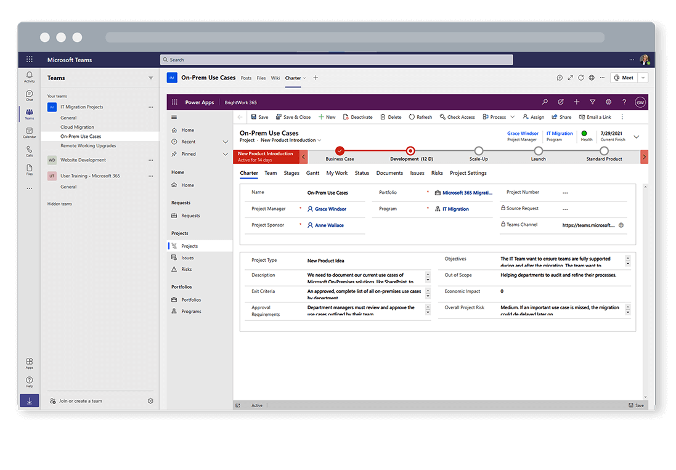Click Check Access in command bar
The image size is (676, 470).
click(x=457, y=117)
